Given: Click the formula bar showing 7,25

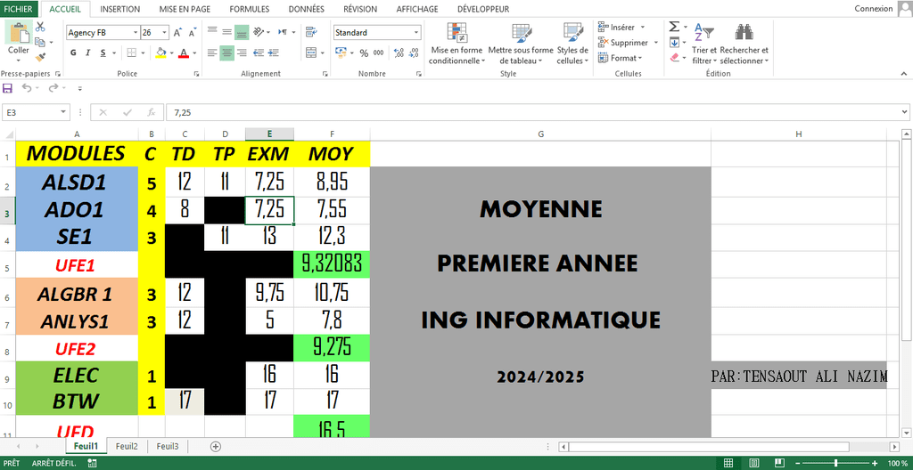Looking at the screenshot, I should pyautogui.click(x=536, y=112).
